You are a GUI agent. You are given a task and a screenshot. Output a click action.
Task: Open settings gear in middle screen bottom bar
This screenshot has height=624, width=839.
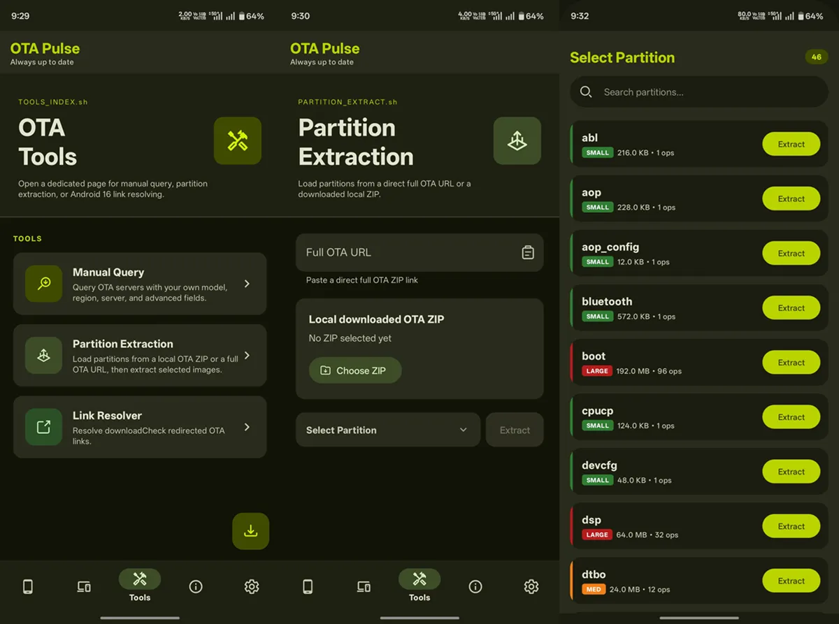(531, 587)
